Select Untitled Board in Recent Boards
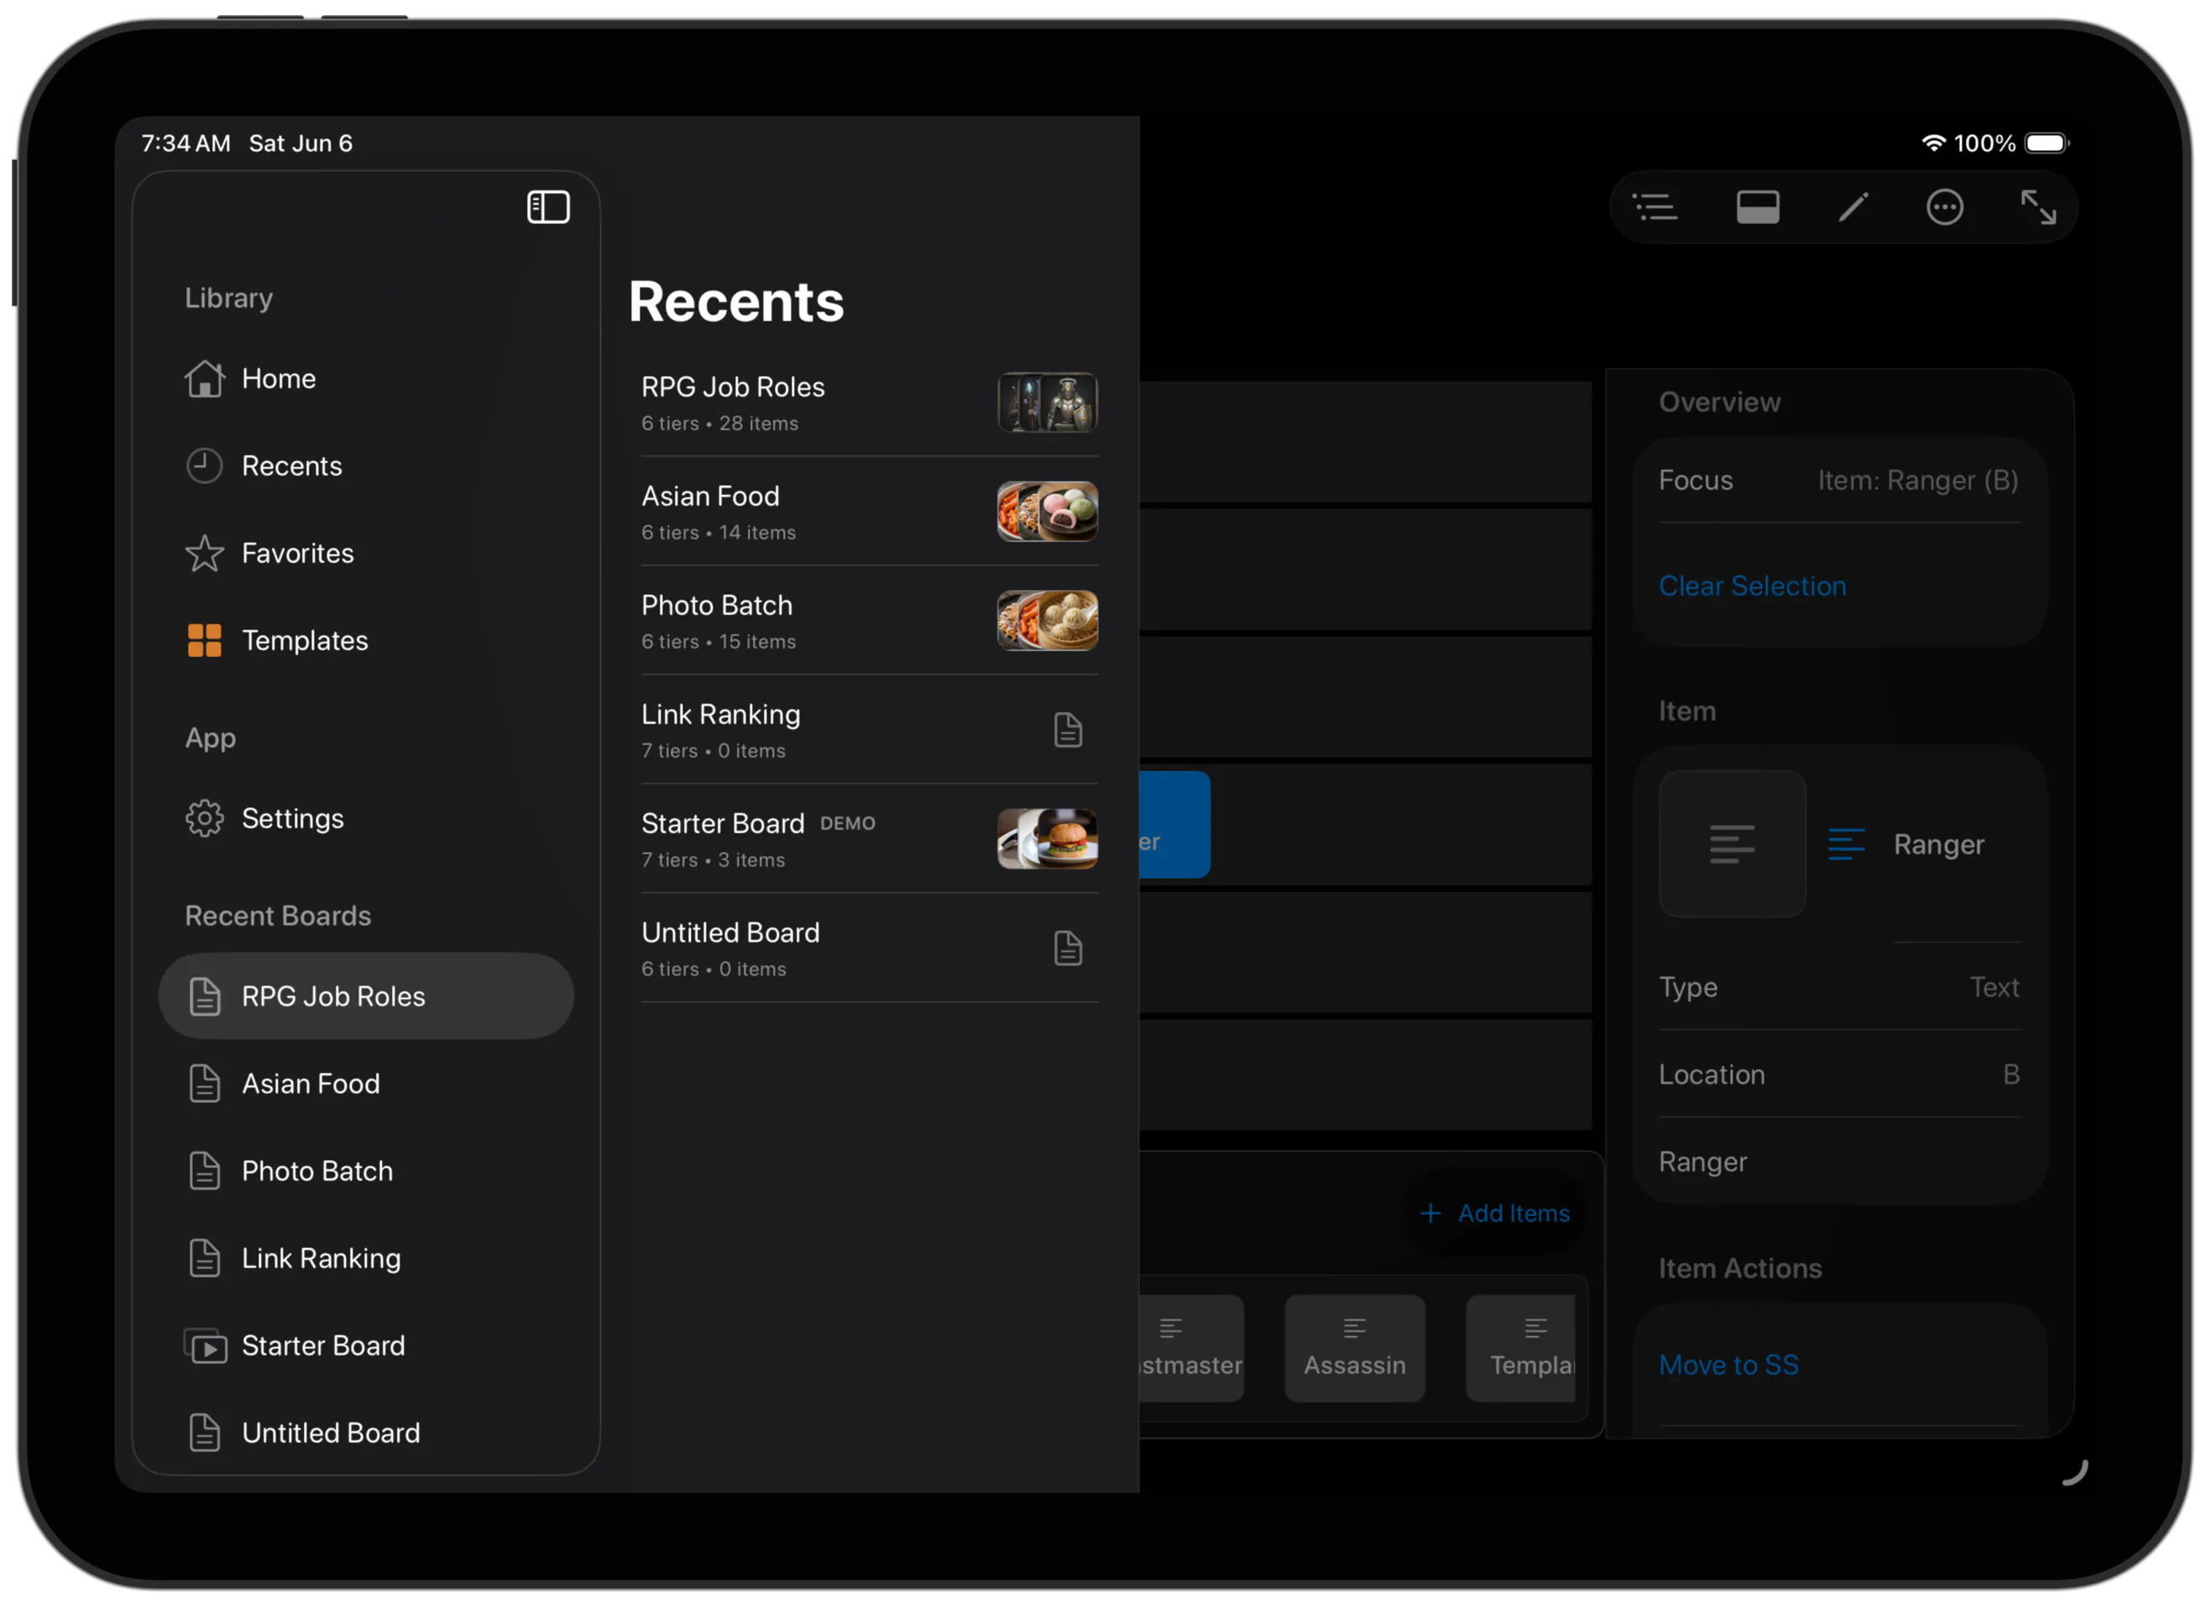This screenshot has width=2210, height=1609. coord(365,1433)
